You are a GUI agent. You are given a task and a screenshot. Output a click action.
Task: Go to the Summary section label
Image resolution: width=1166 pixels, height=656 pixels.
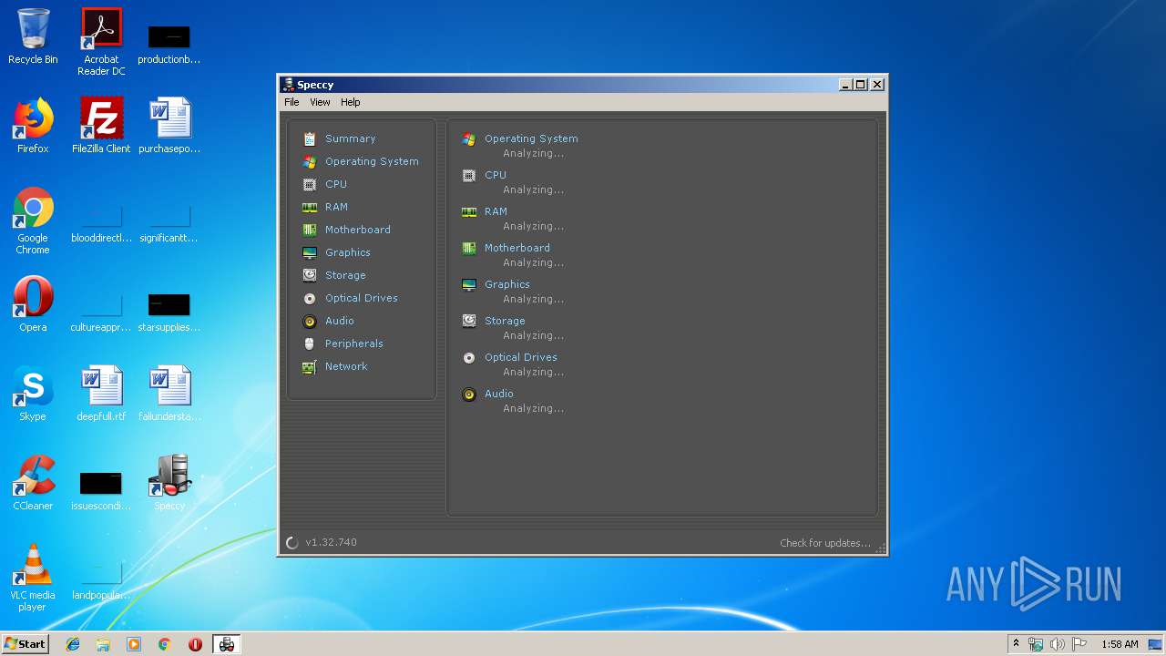point(350,138)
